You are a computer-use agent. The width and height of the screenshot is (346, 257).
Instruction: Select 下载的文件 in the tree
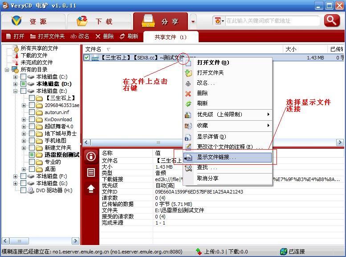pos(34,55)
